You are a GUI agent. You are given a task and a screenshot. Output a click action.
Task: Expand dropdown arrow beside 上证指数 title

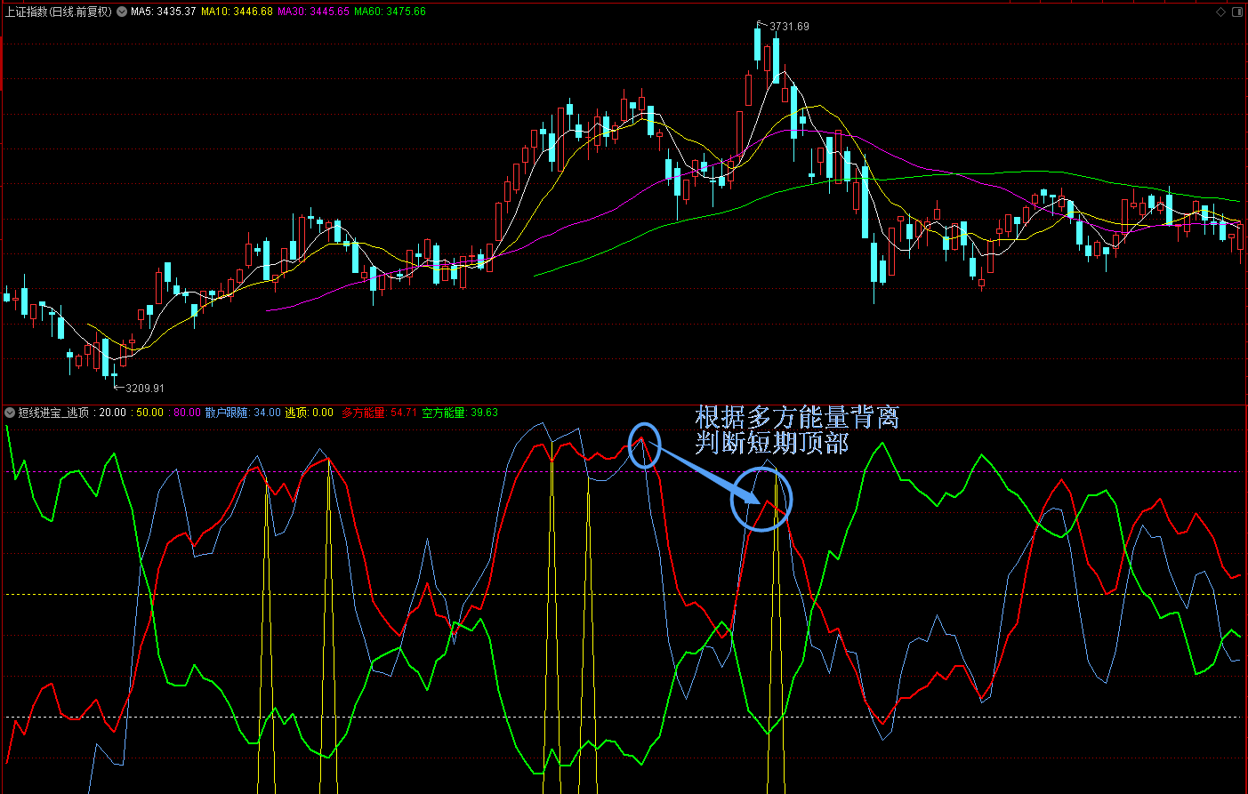[x=122, y=12]
